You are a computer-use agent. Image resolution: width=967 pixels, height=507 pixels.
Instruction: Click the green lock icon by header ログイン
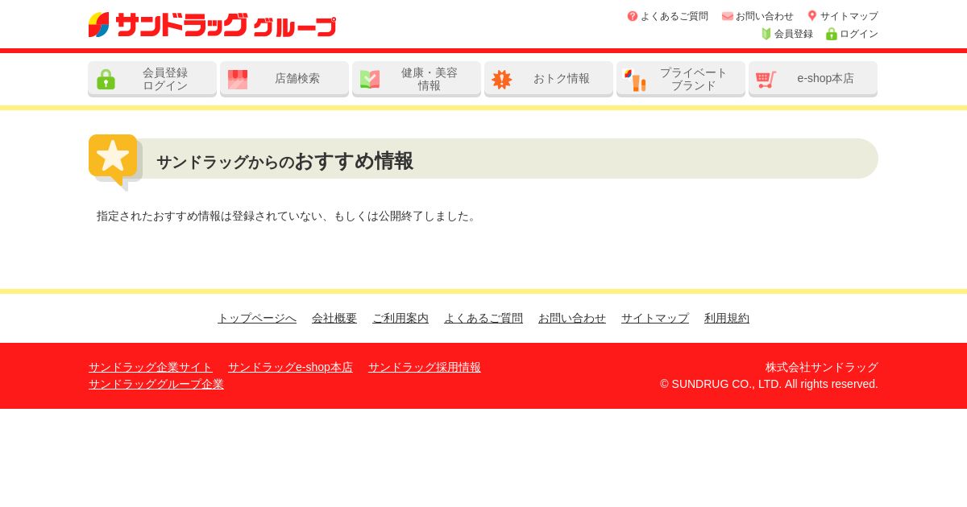[x=832, y=34]
